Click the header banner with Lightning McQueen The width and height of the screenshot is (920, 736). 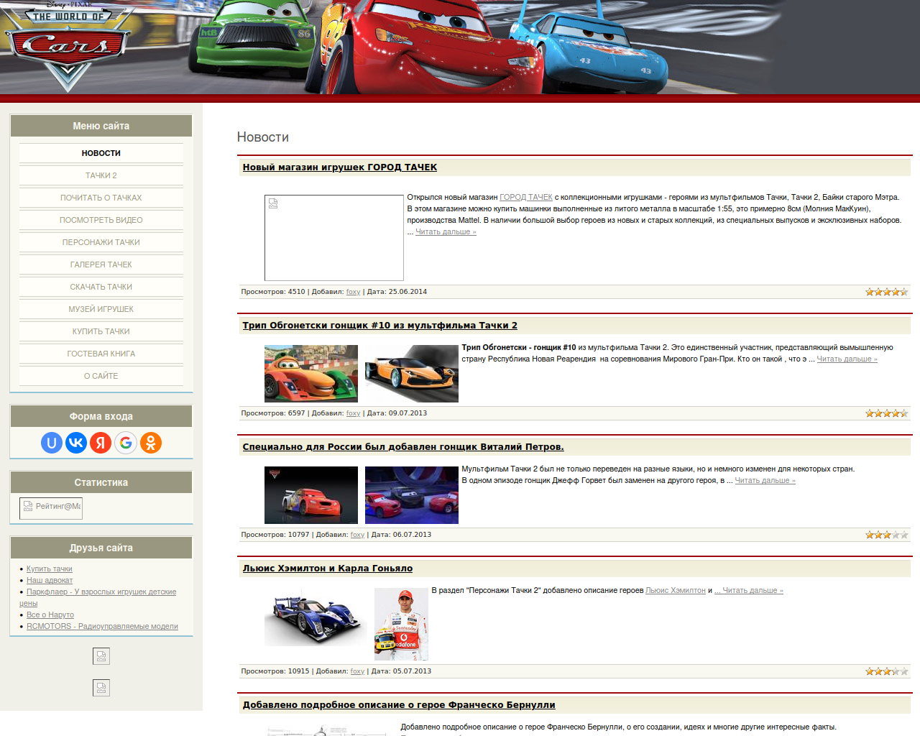pos(460,47)
